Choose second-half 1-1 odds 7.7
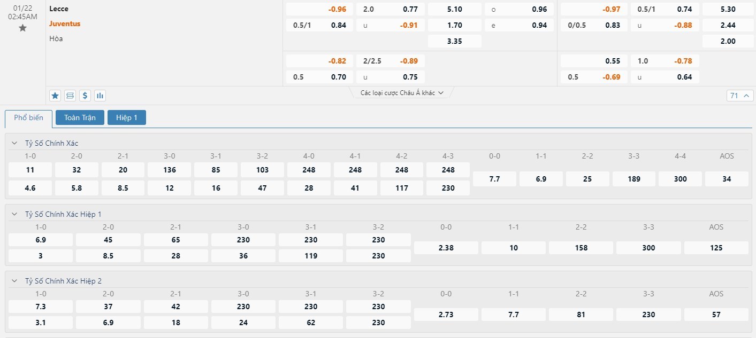Image resolution: width=756 pixels, height=338 pixels. (514, 315)
